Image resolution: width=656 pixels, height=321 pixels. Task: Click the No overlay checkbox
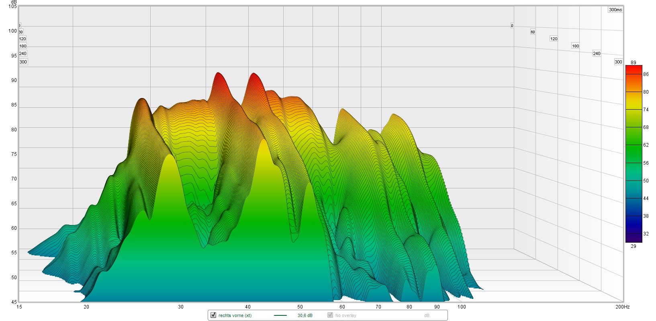[x=330, y=315]
